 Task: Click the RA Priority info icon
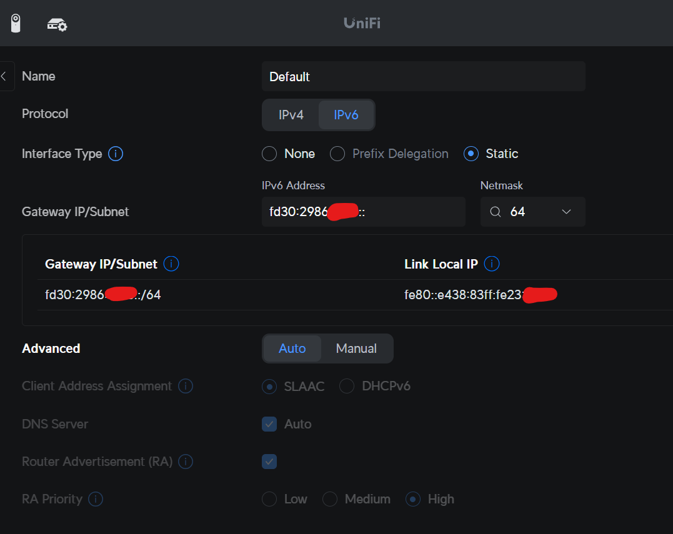pos(95,499)
